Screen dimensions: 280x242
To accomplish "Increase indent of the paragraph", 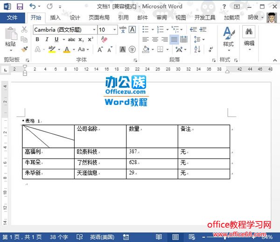I will [203, 29].
